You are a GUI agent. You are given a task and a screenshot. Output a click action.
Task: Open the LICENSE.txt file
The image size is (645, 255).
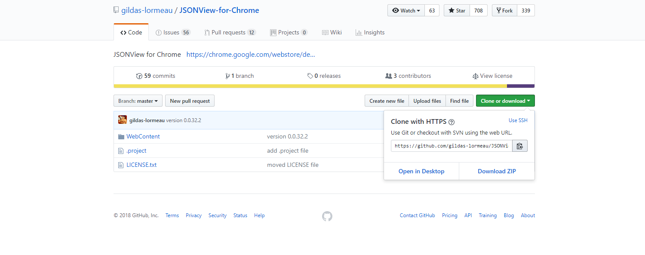141,165
